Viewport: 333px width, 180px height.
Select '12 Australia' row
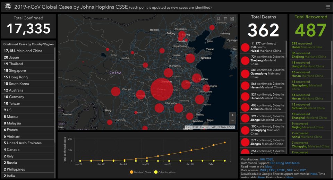pyautogui.click(x=28, y=90)
